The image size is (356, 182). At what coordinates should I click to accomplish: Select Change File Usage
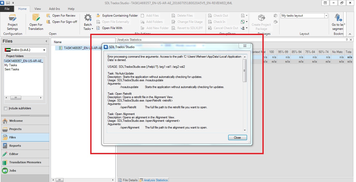(187, 22)
